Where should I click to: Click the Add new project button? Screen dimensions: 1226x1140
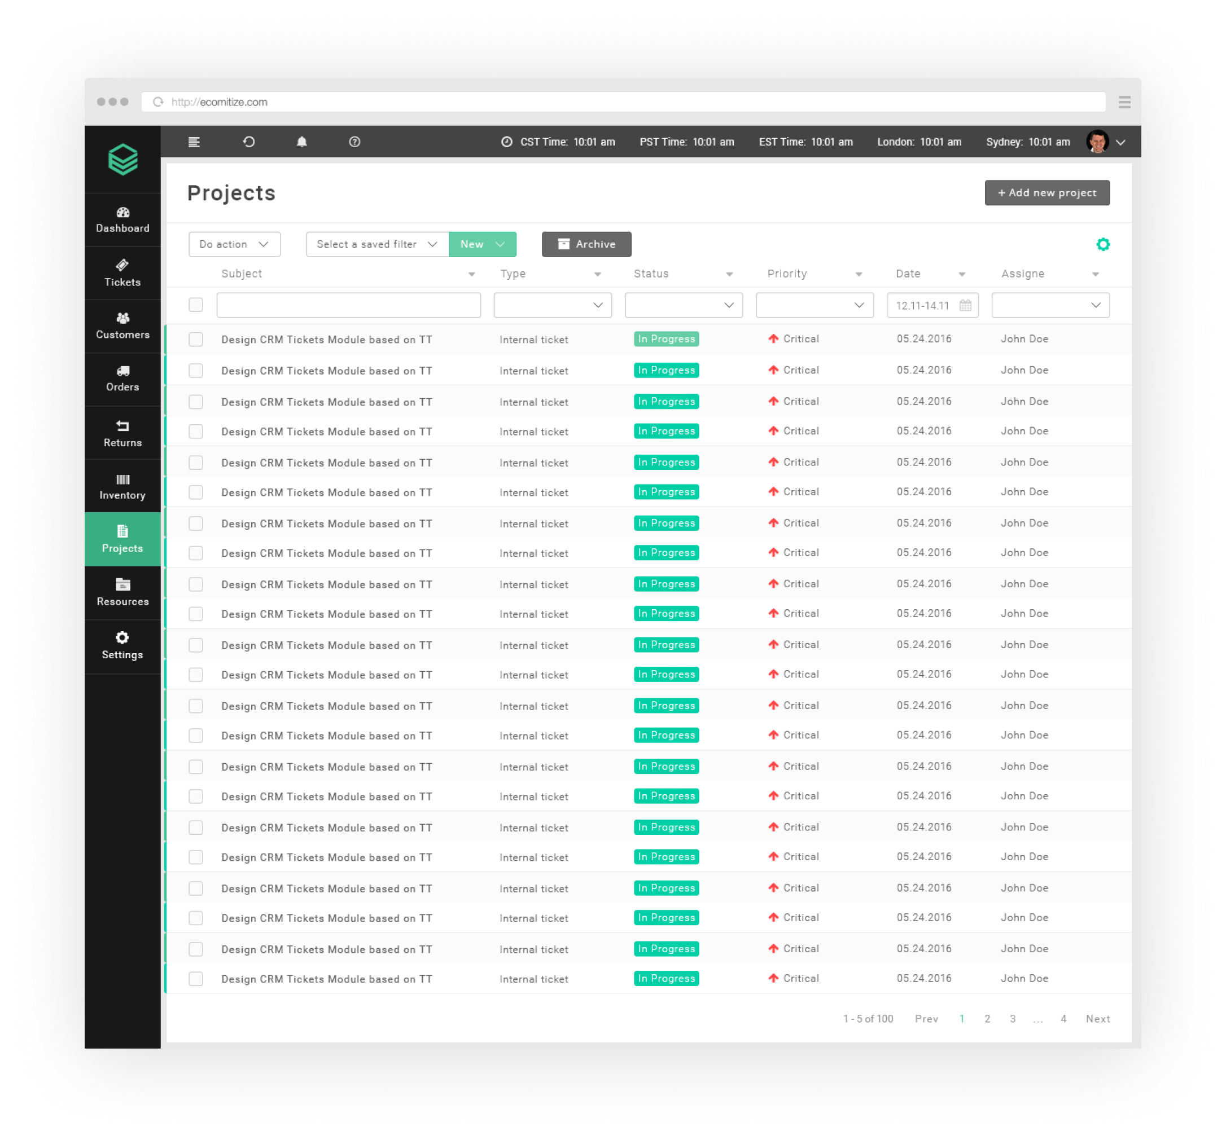pos(1047,192)
